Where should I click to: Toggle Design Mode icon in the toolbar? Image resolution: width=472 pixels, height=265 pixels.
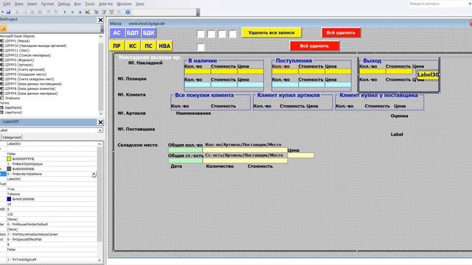pos(88,12)
